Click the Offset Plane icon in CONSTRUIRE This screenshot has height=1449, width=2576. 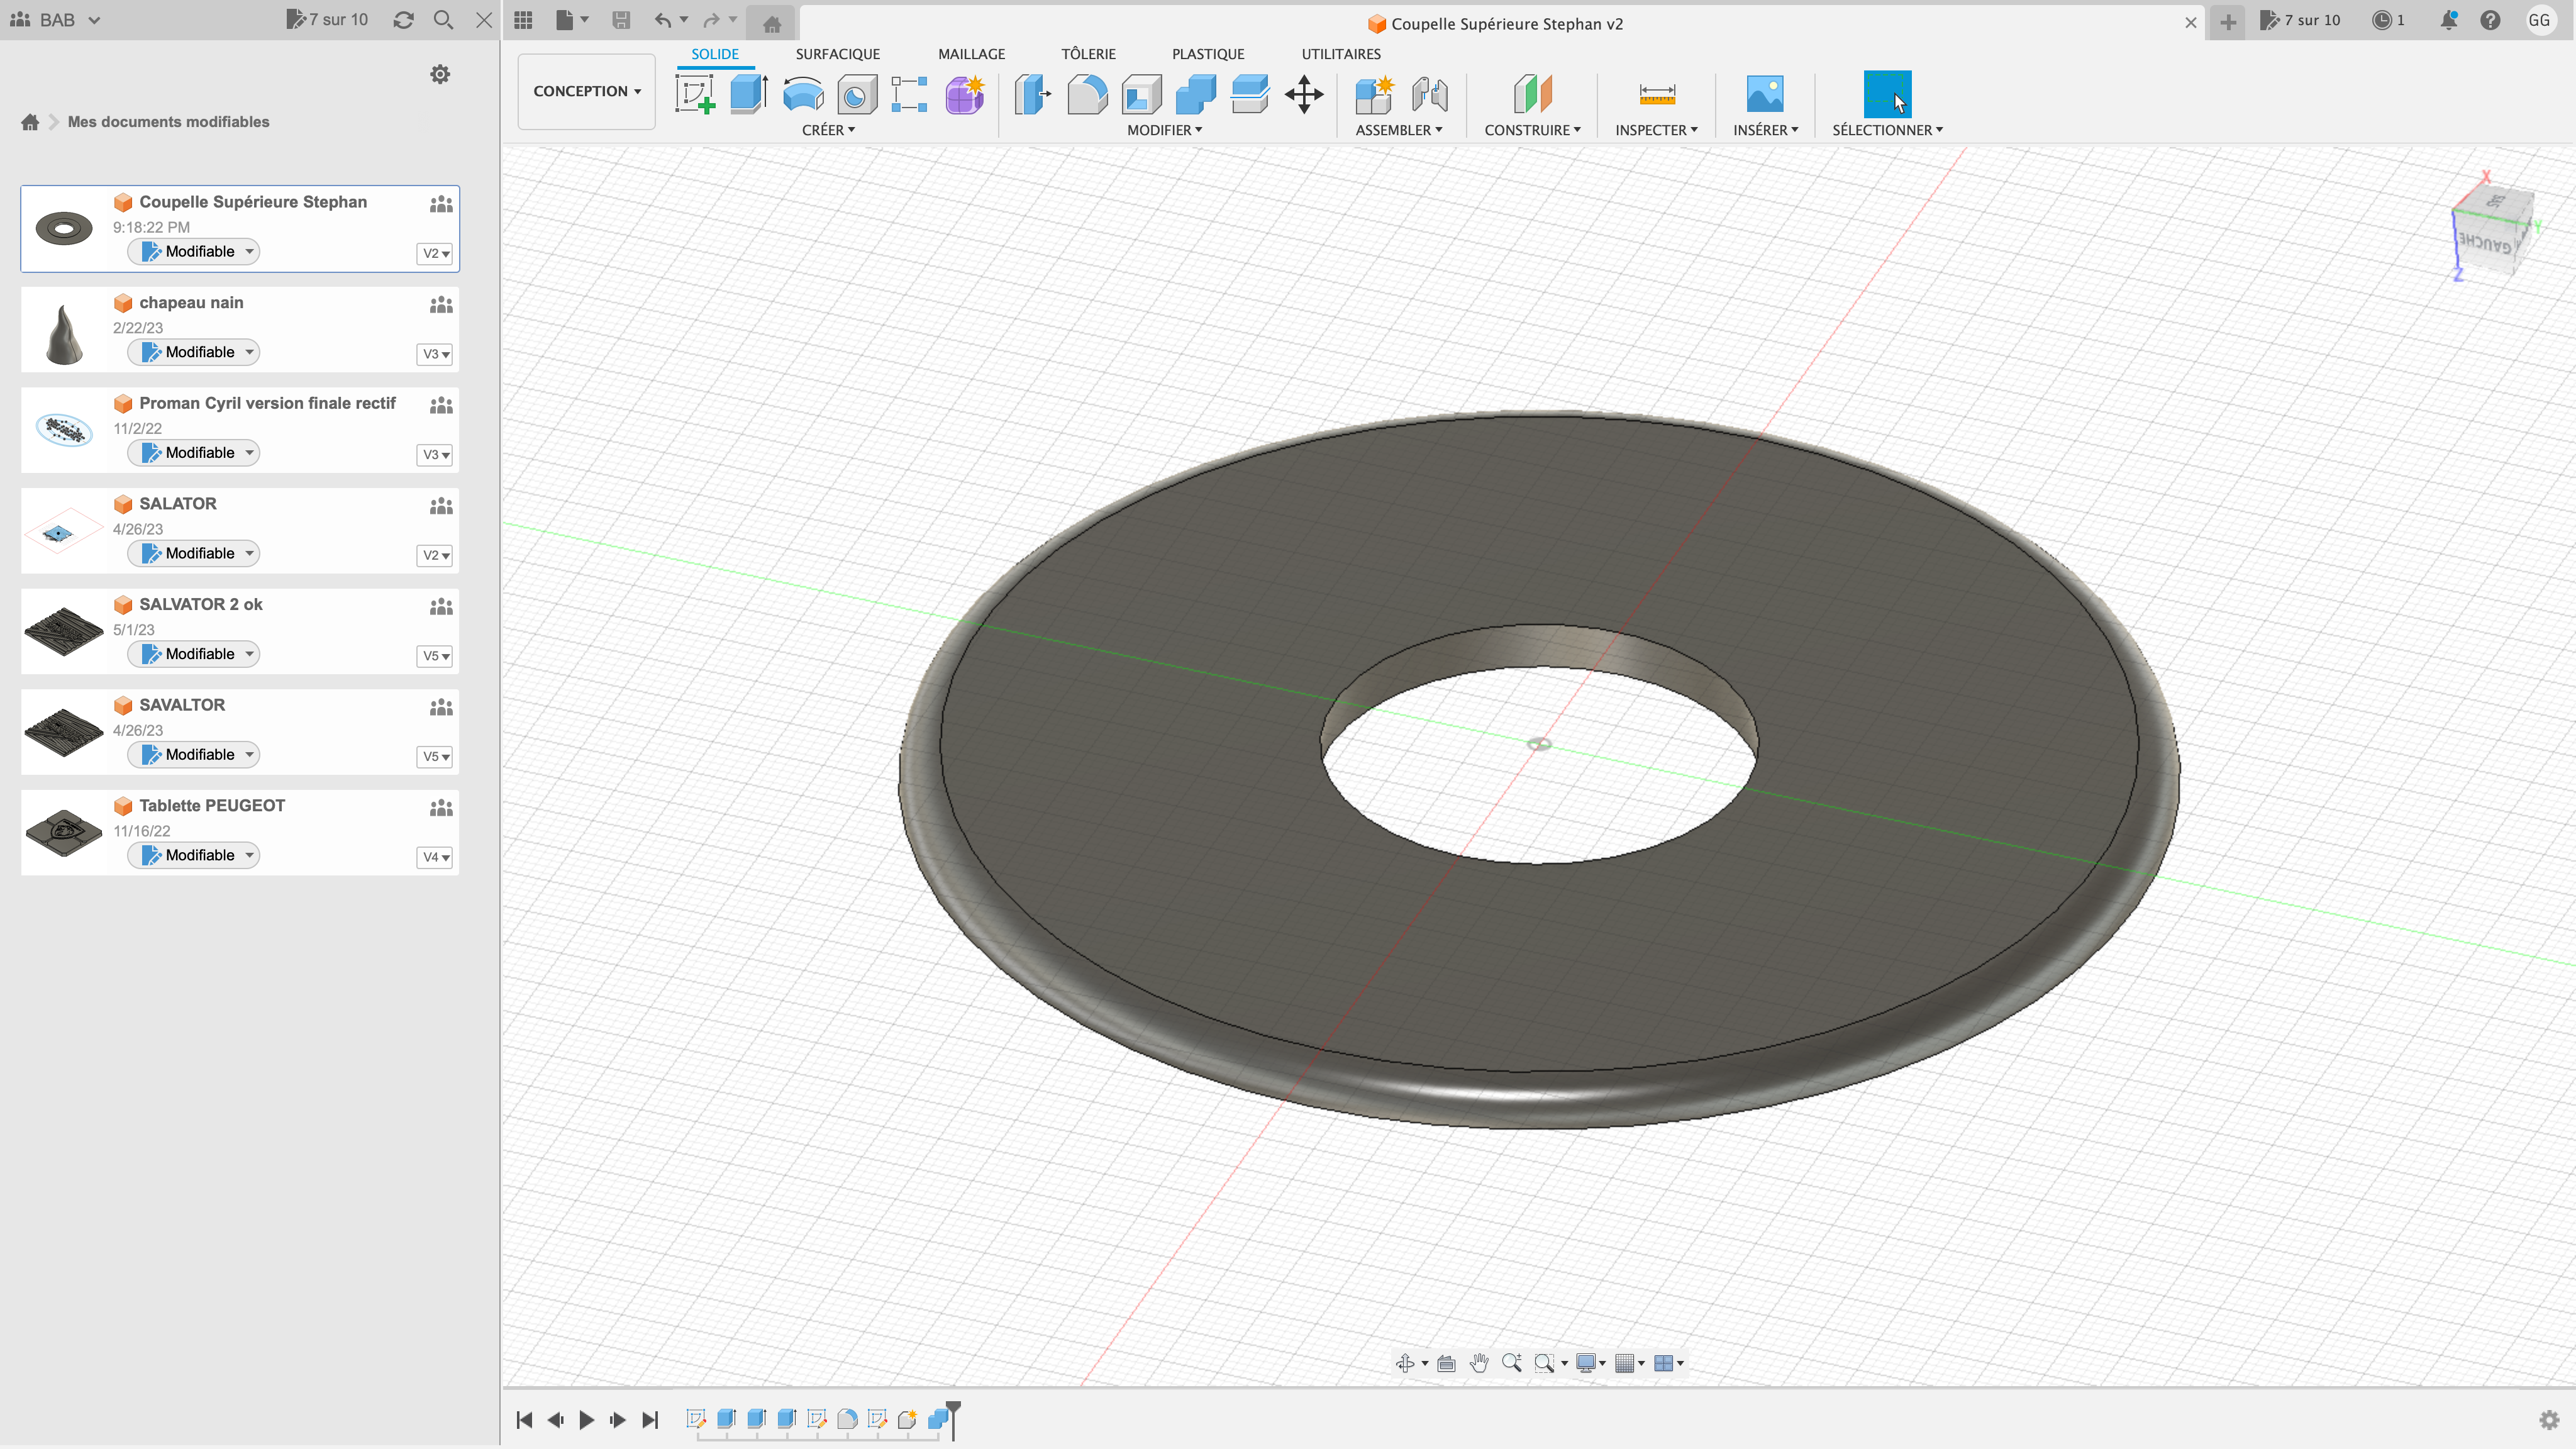point(1532,94)
